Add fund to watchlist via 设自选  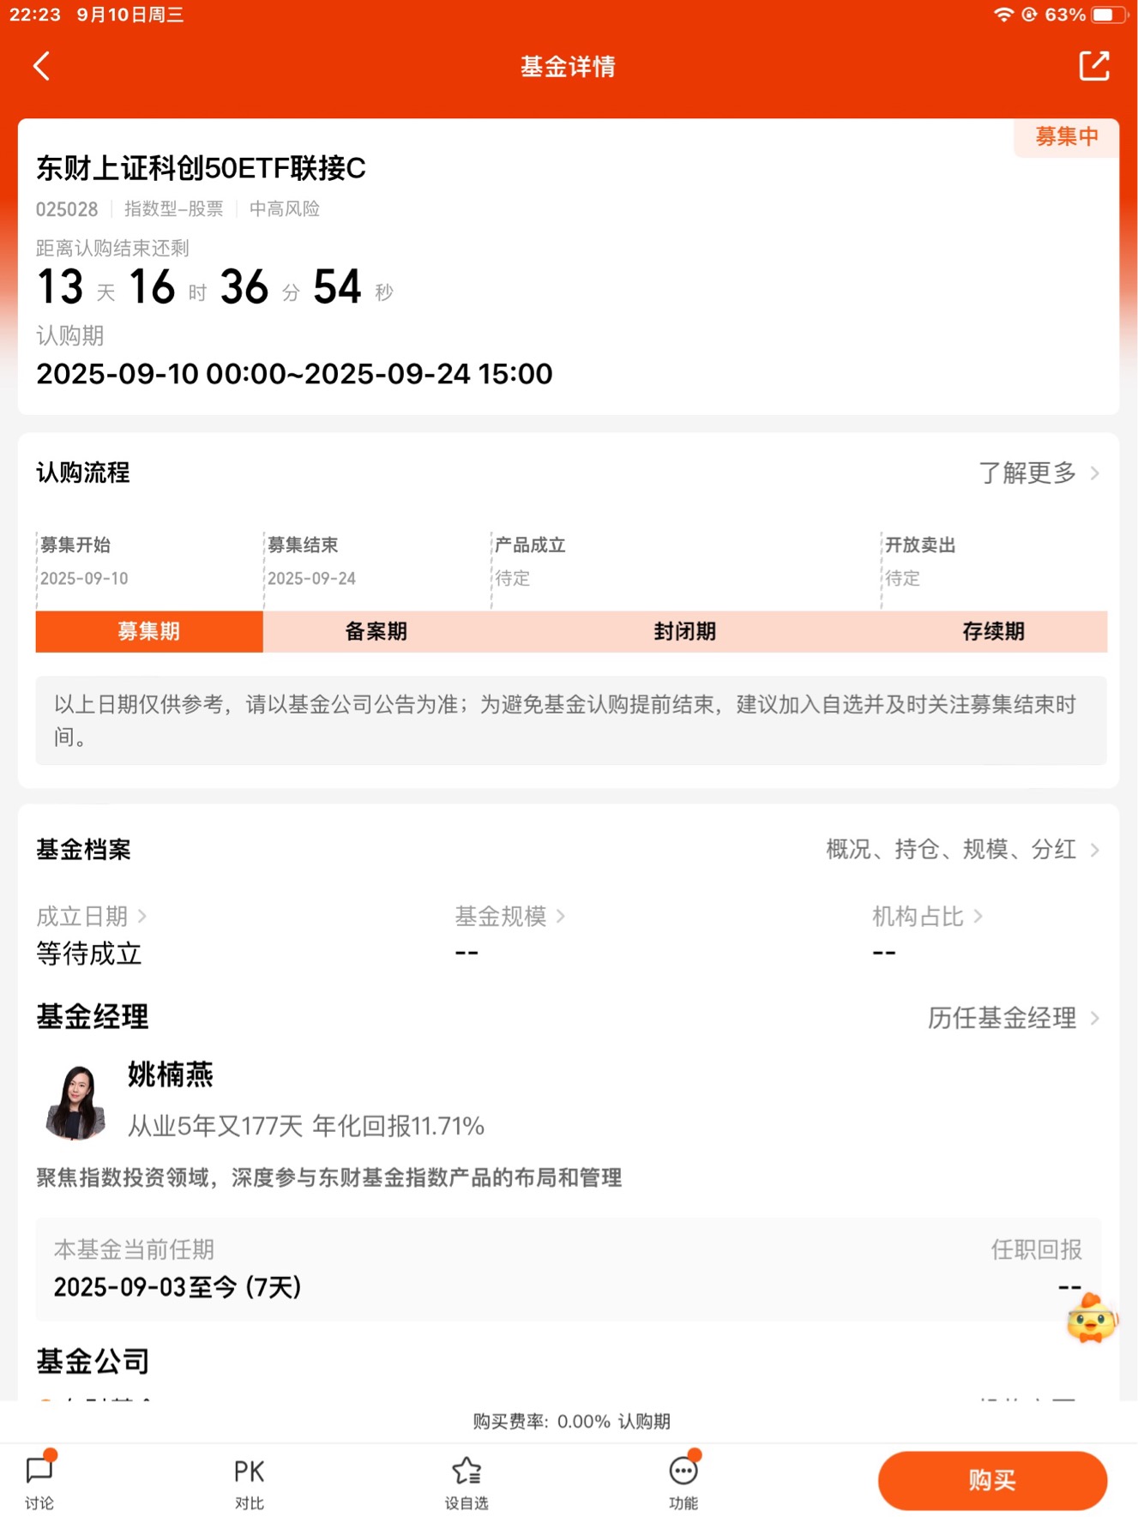pos(467,1484)
